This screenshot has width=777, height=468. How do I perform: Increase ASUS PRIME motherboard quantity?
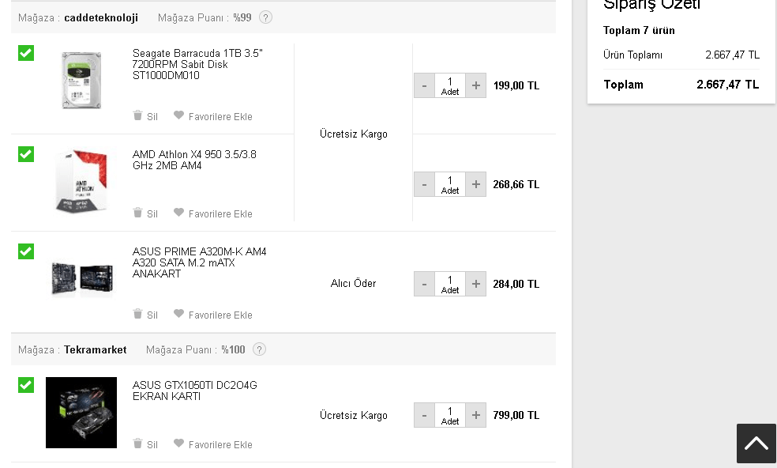pos(475,284)
